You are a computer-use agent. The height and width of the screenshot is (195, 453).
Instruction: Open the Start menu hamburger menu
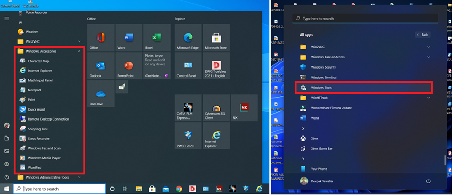coord(6,19)
